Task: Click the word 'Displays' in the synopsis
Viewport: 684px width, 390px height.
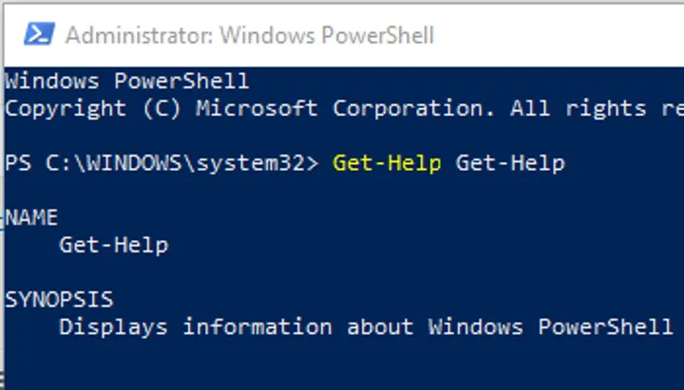Action: [113, 327]
